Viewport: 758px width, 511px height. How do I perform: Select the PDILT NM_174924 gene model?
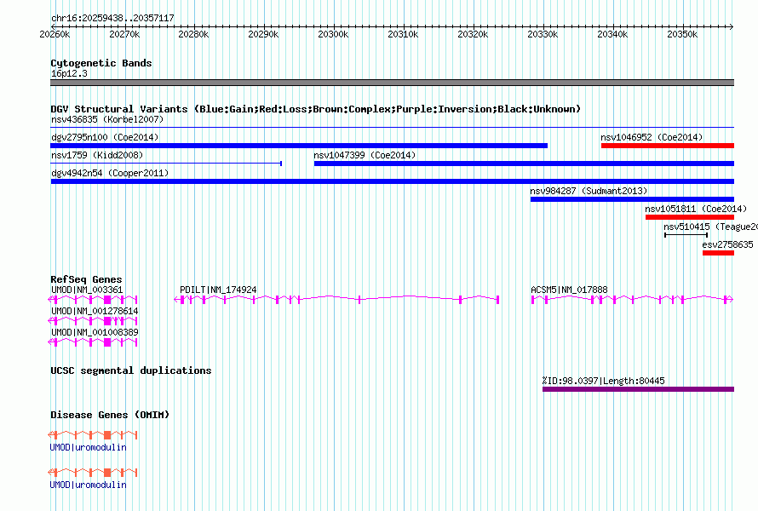(336, 300)
